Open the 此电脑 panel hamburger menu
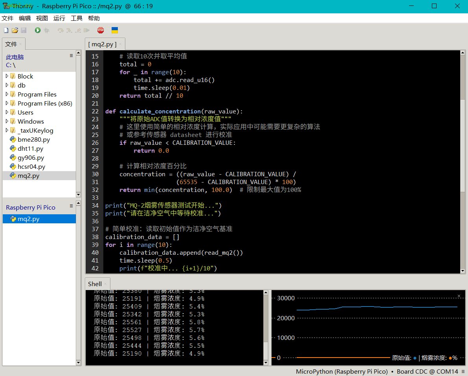Screen dimensions: 468x376 (x=72, y=56)
